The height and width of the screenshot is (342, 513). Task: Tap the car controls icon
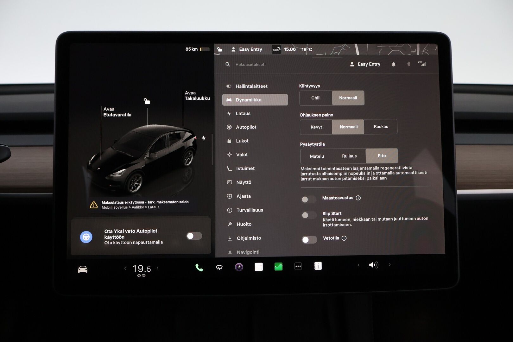[x=83, y=269]
